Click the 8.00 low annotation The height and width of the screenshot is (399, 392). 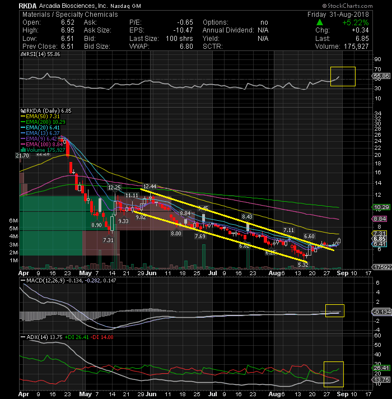coord(176,233)
